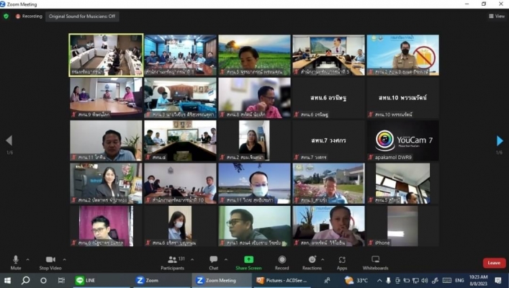The image size is (509, 288).
Task: Click the Recording indicator
Action: click(30, 16)
